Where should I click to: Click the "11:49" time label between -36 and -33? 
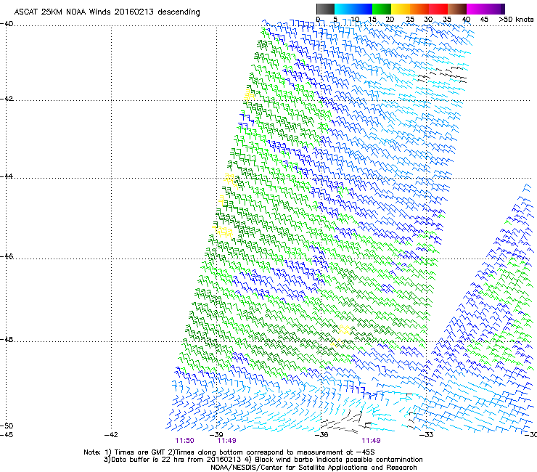click(x=372, y=441)
